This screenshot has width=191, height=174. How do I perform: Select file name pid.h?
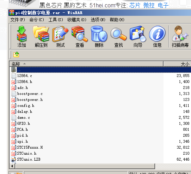(23, 135)
